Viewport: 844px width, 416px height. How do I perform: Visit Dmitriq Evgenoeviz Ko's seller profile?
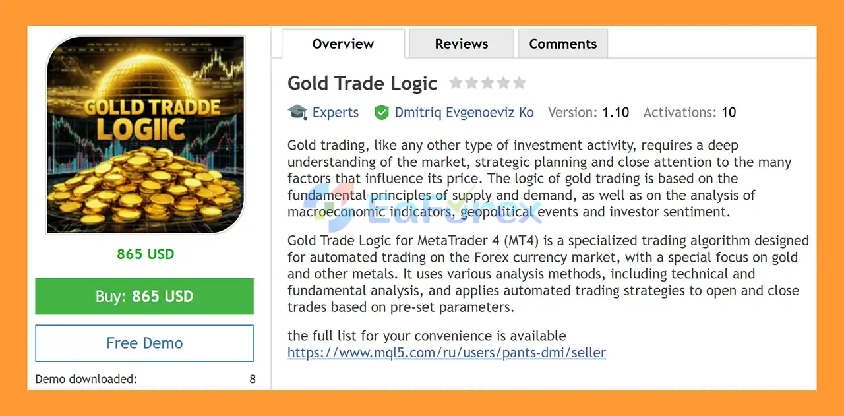tap(464, 113)
